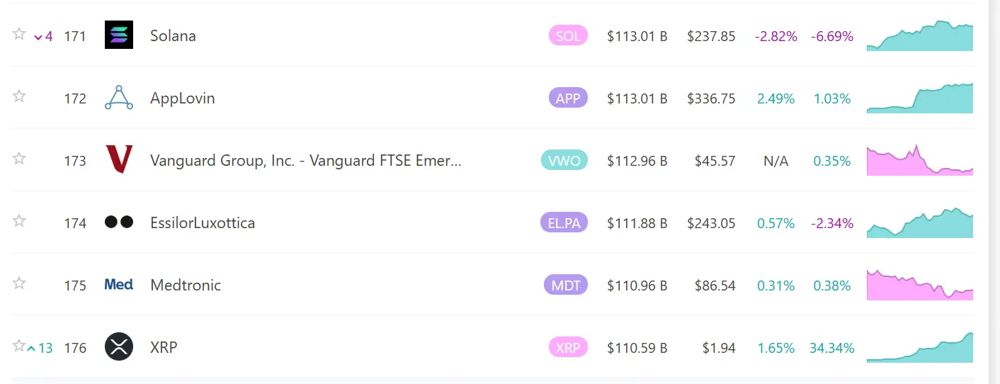
Task: Click the EssilorLuxottica name link
Action: point(203,223)
